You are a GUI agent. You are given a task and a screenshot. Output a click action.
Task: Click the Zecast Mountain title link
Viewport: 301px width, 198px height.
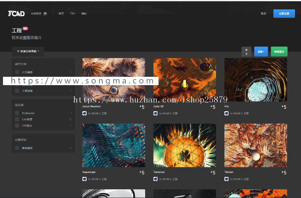[91, 107]
